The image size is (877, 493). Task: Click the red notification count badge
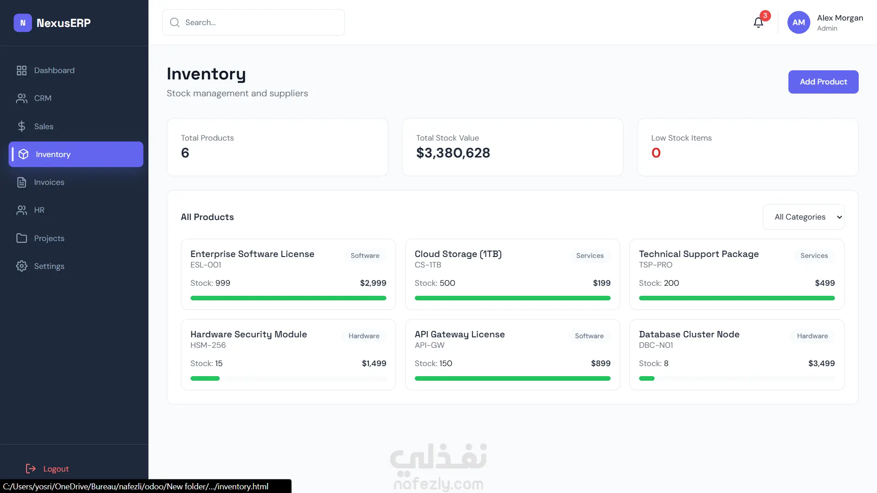(765, 16)
